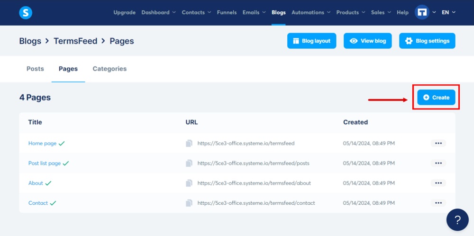This screenshot has width=474, height=236.
Task: Click the Create page button
Action: point(436,97)
